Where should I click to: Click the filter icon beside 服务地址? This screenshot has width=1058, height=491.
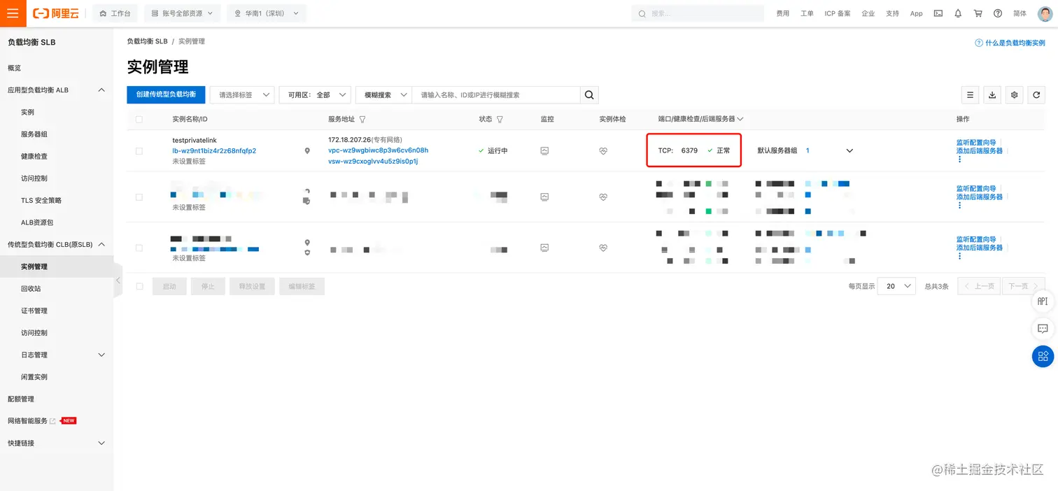point(362,120)
